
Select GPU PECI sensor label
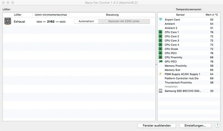[x=171, y=62]
